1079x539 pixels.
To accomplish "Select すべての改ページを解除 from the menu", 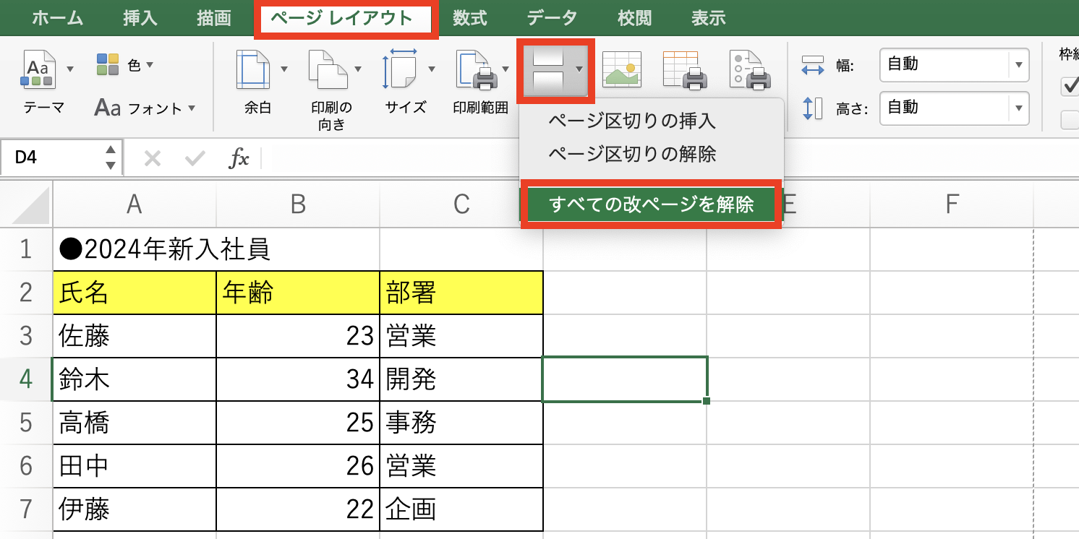I will coord(649,204).
